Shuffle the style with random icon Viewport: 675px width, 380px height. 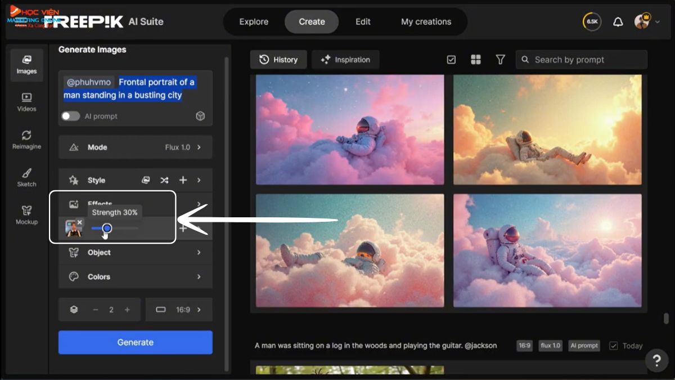click(164, 180)
